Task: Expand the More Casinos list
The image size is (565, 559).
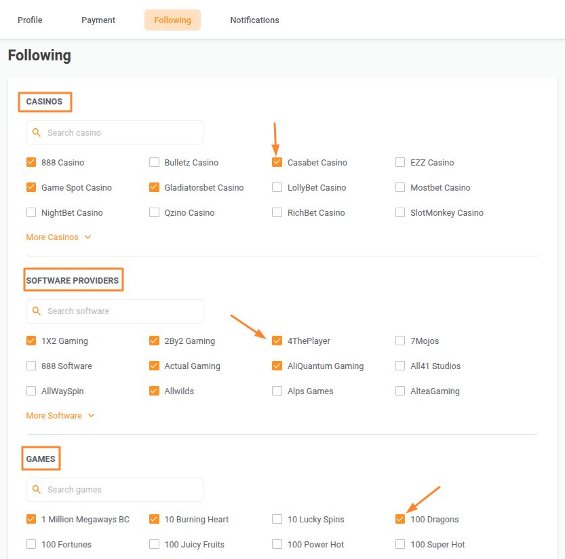Action: pyautogui.click(x=52, y=237)
